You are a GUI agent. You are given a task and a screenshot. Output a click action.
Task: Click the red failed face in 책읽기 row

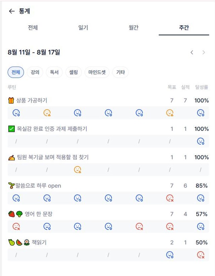coord(201,255)
